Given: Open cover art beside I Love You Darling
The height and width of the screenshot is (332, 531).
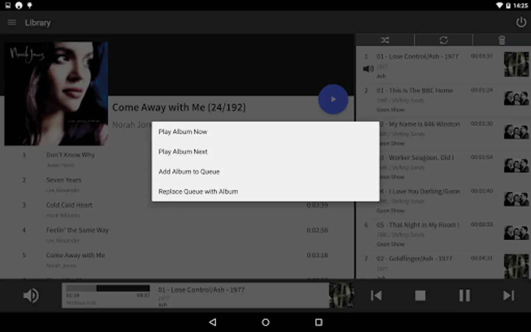Looking at the screenshot, I should [x=516, y=199].
